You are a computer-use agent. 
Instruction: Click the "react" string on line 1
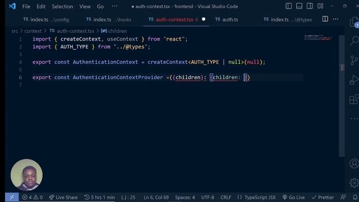[174, 39]
